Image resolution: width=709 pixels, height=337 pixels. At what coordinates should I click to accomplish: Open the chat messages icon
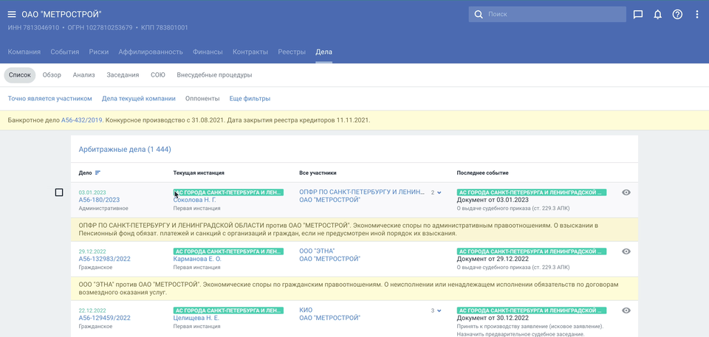(638, 15)
